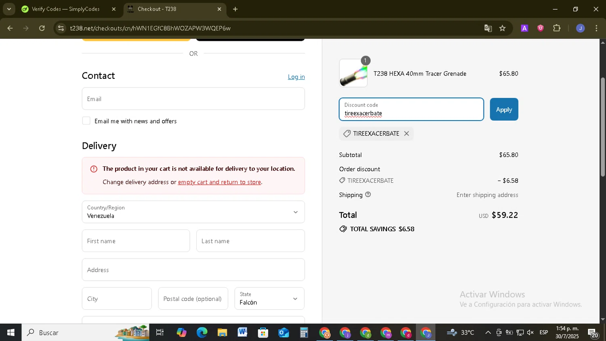
Task: Click the Log in link
Action: 296,77
